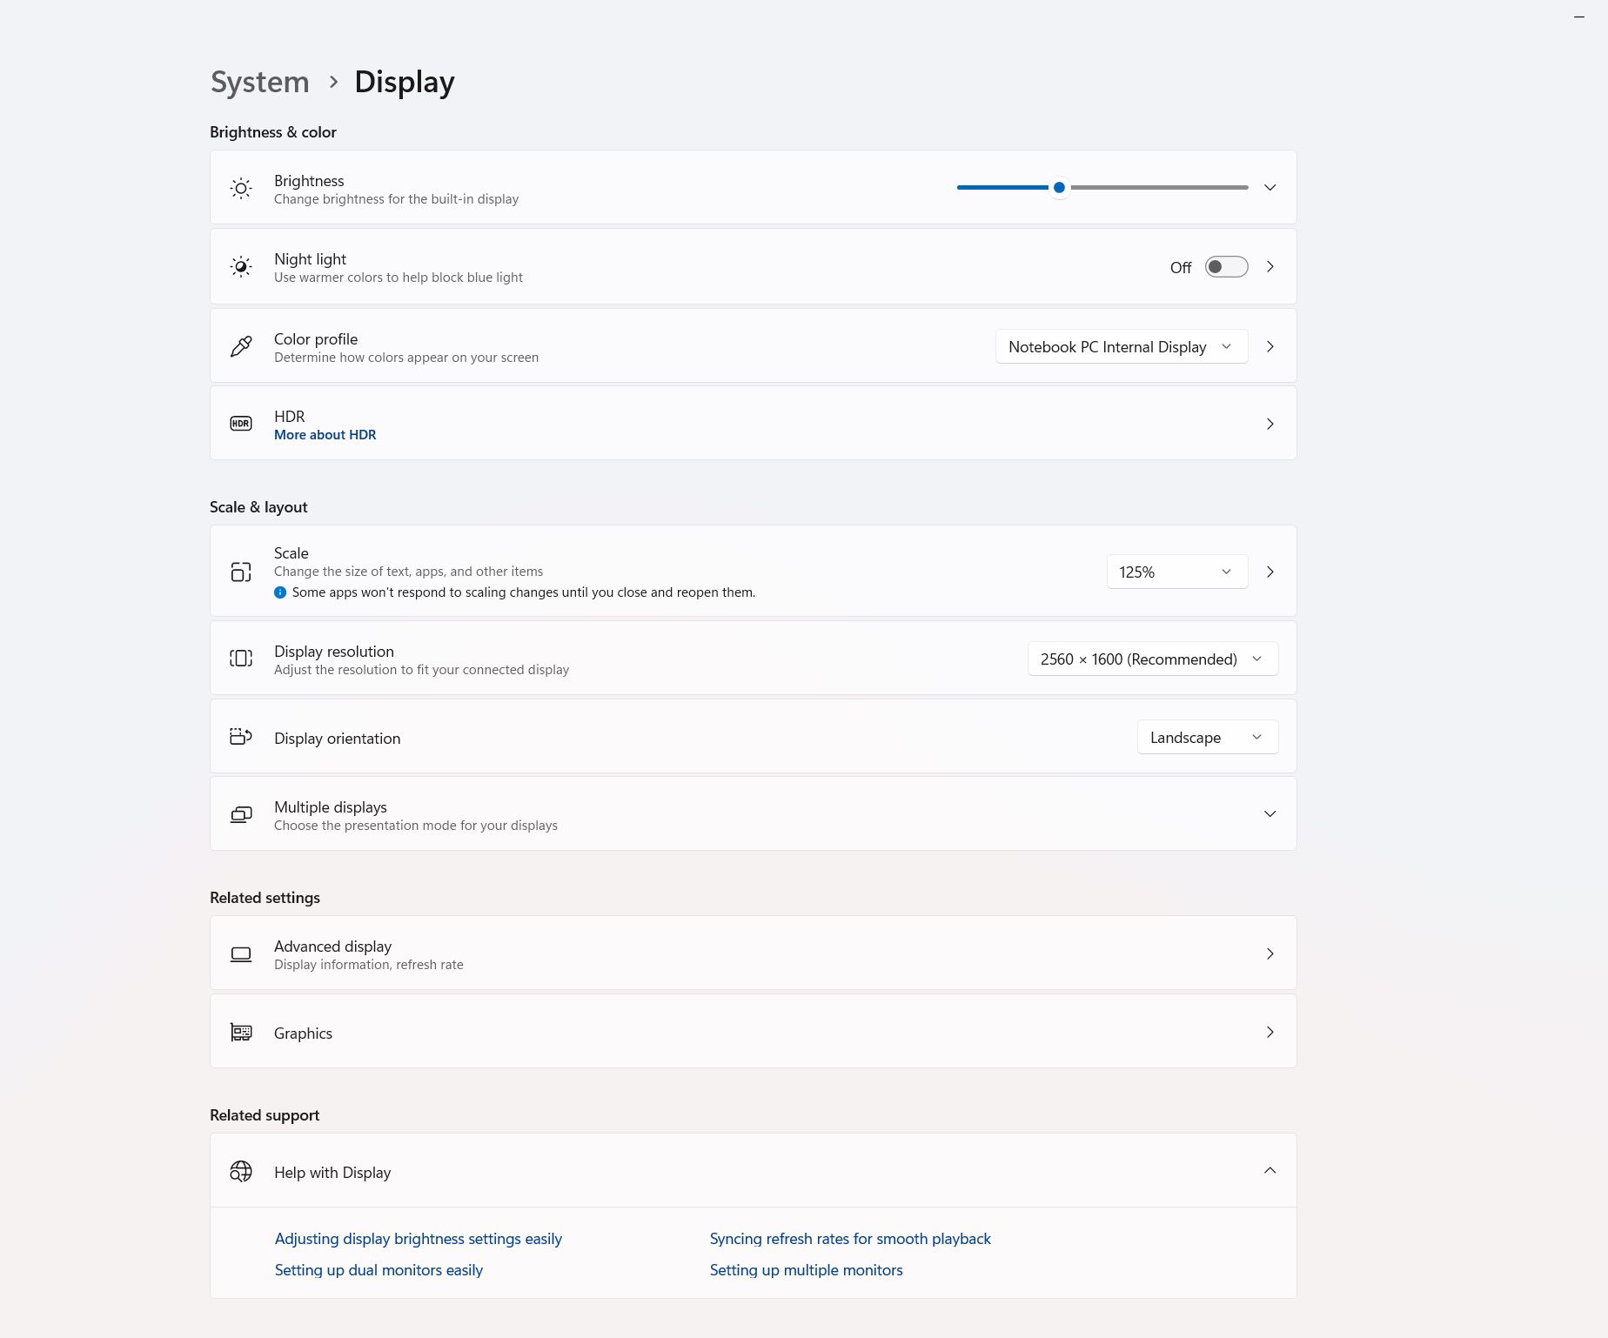Screen dimensions: 1608x1338
Task: Open the Scale percentage dropdown
Action: (x=1176, y=572)
